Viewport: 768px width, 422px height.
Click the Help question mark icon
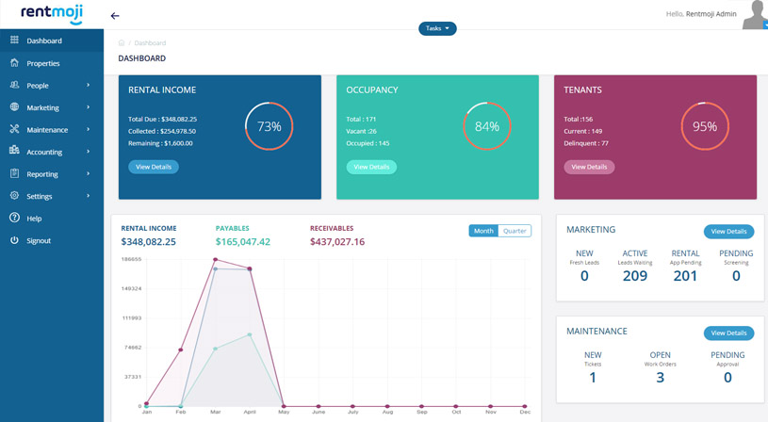click(14, 218)
